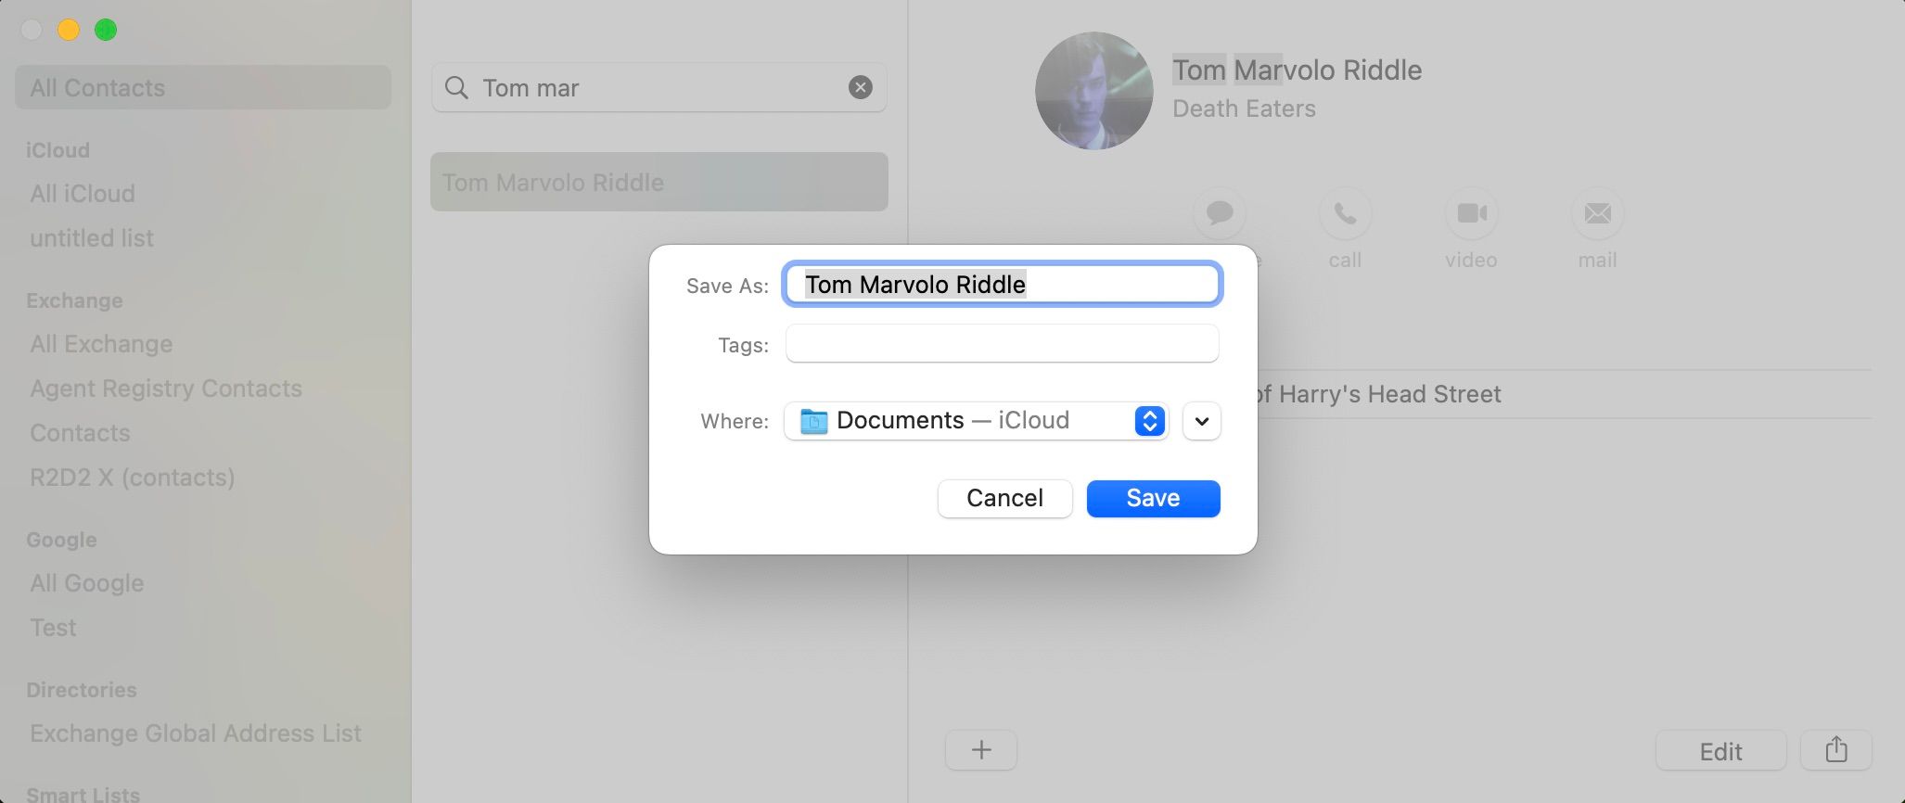The width and height of the screenshot is (1905, 803).
Task: Open the Where location popup stepper
Action: [x=1149, y=421]
